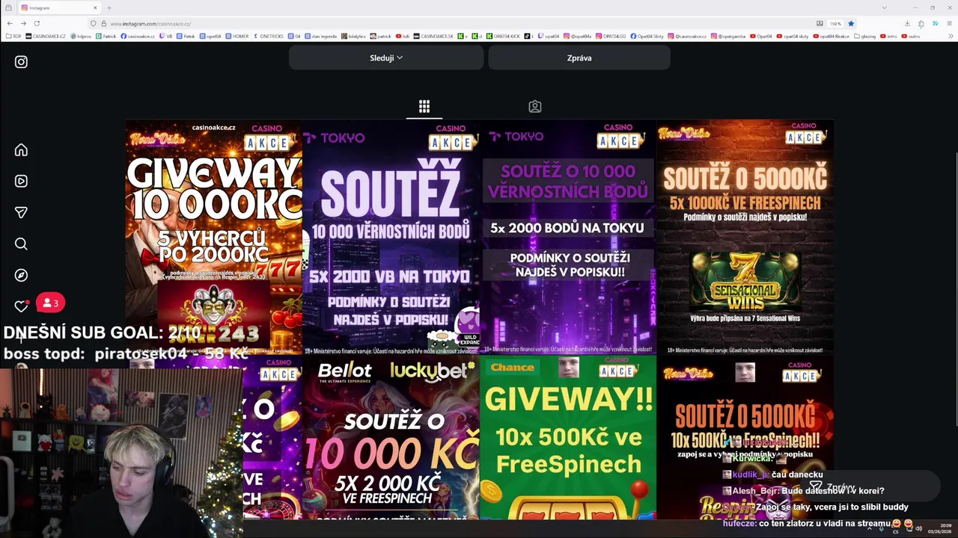Open the browser hamburger menu
958x538 pixels.
[949, 24]
